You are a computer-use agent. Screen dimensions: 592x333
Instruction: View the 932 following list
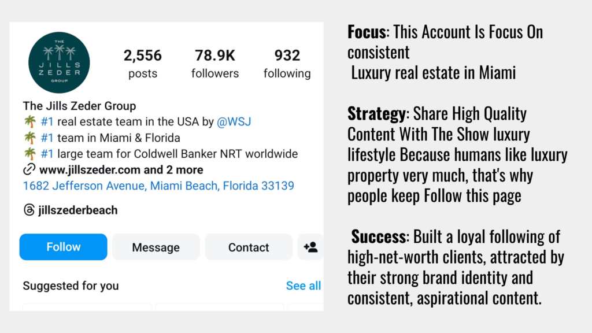[x=287, y=64]
